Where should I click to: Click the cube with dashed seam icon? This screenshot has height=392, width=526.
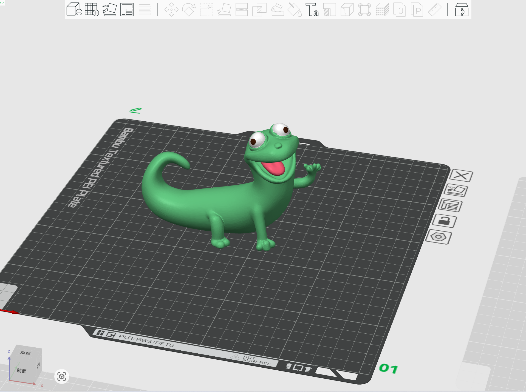[347, 10]
